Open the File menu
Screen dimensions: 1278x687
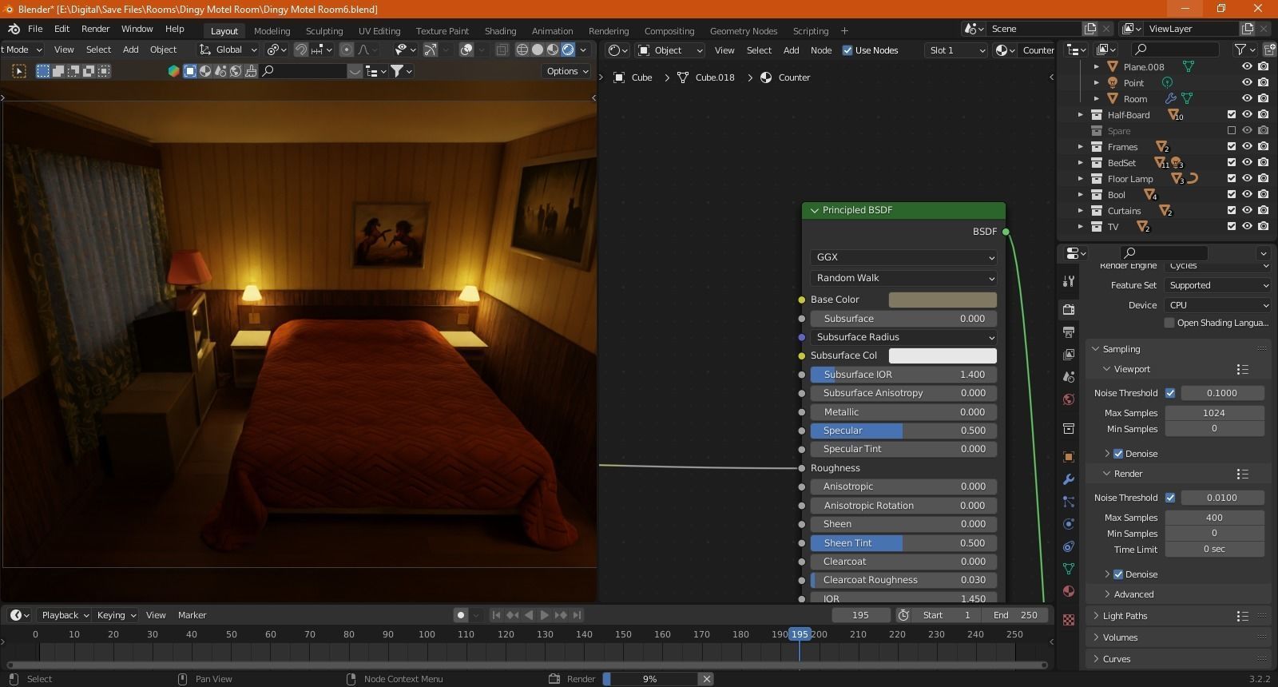point(35,29)
